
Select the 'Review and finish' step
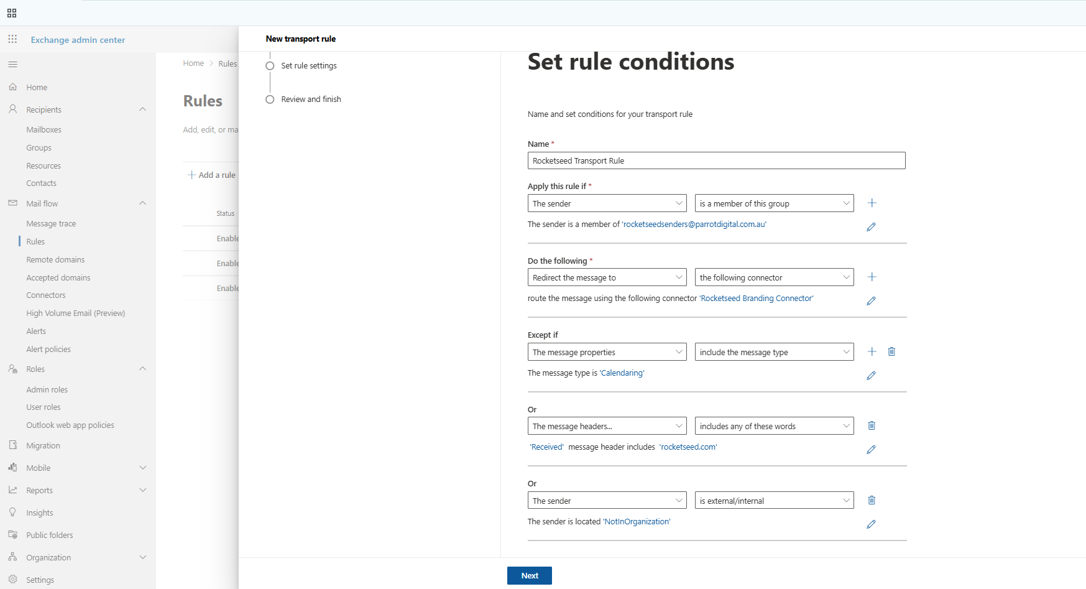[x=311, y=100]
